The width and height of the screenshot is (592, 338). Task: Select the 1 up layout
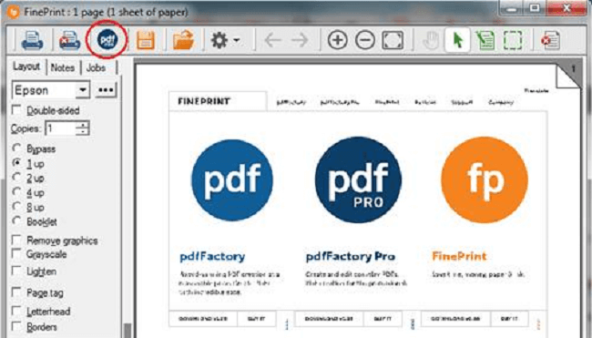[16, 163]
